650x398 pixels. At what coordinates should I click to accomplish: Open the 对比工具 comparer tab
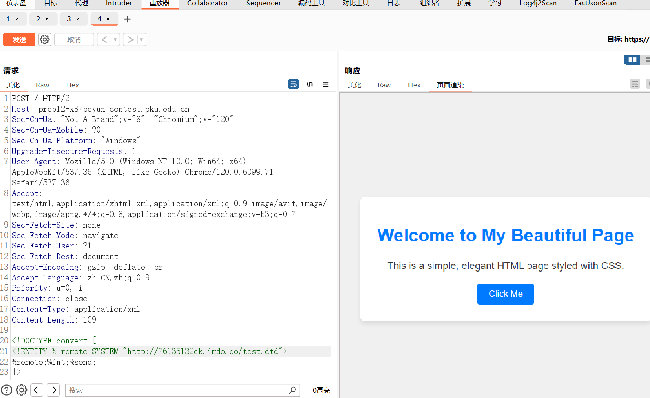tap(356, 4)
